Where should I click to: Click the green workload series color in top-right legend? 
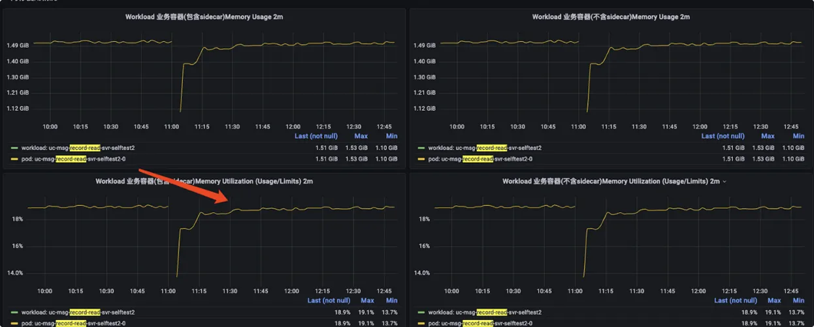pyautogui.click(x=421, y=148)
